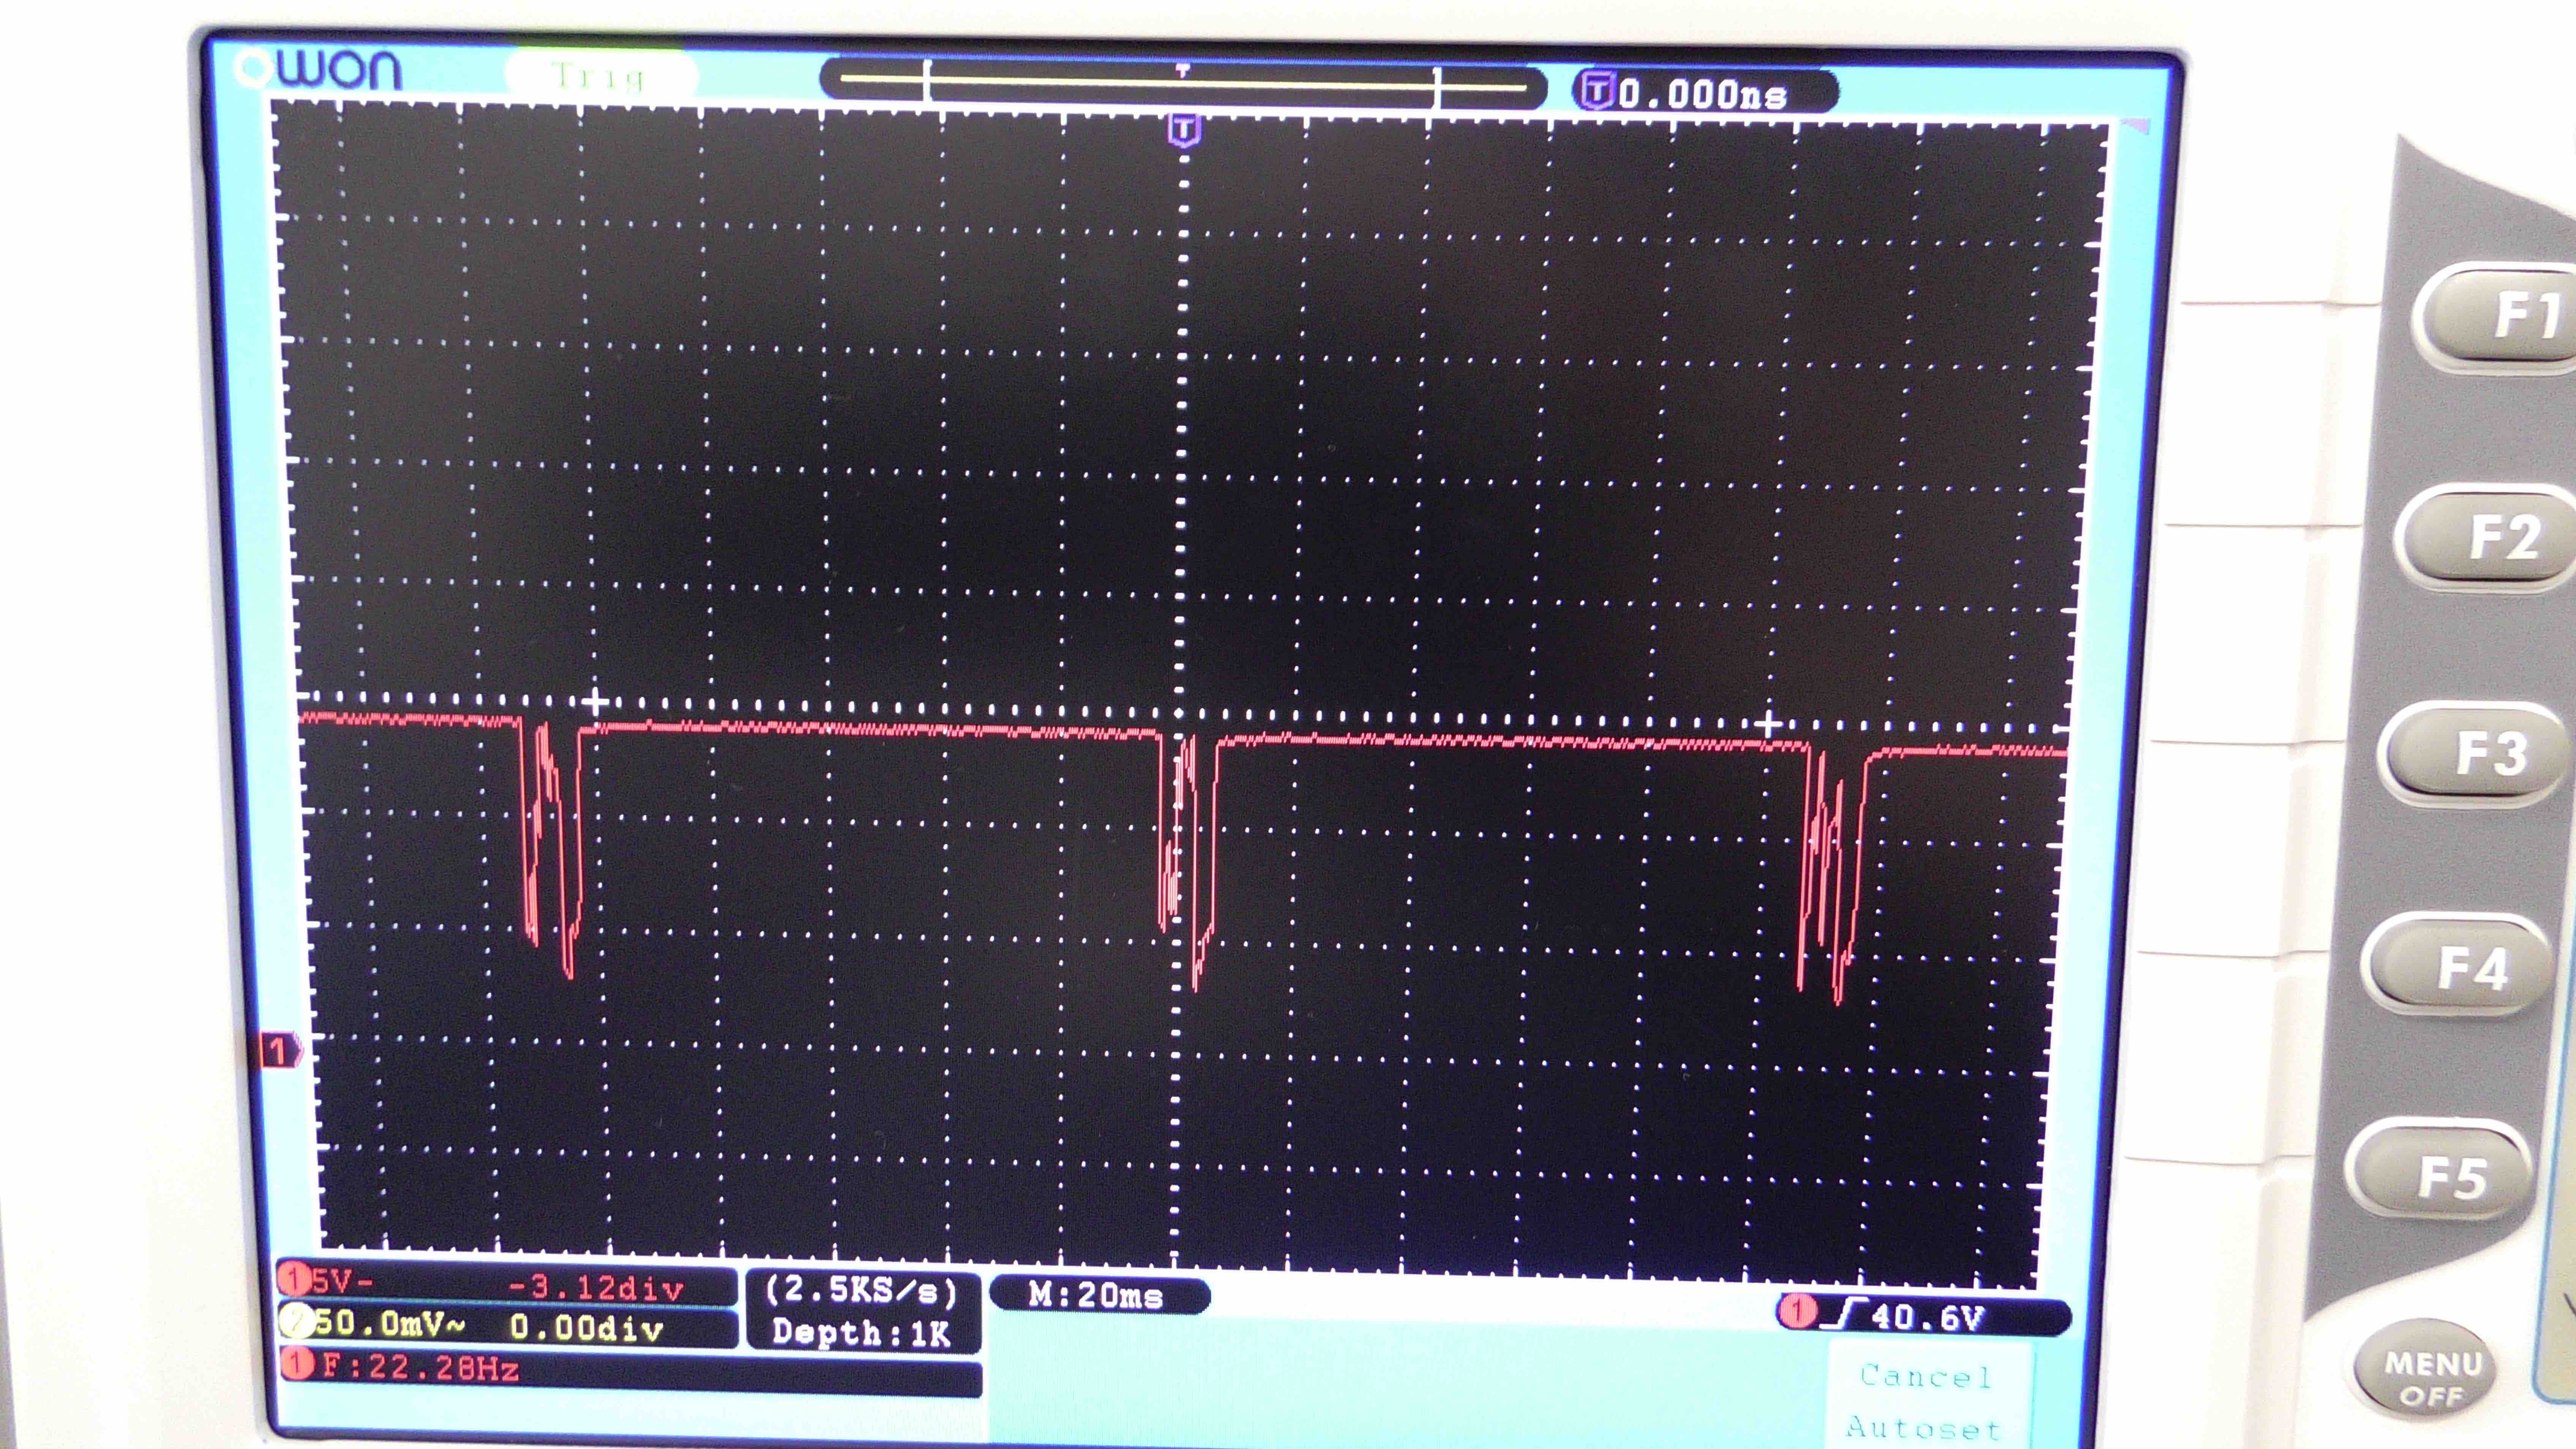Click the horizontal position 0.000ns readout
Image resolution: width=2576 pixels, height=1449 pixels.
coord(1703,94)
